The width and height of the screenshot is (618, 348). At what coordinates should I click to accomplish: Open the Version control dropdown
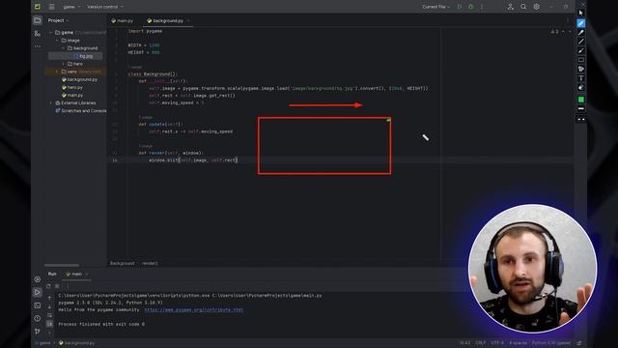pyautogui.click(x=105, y=7)
